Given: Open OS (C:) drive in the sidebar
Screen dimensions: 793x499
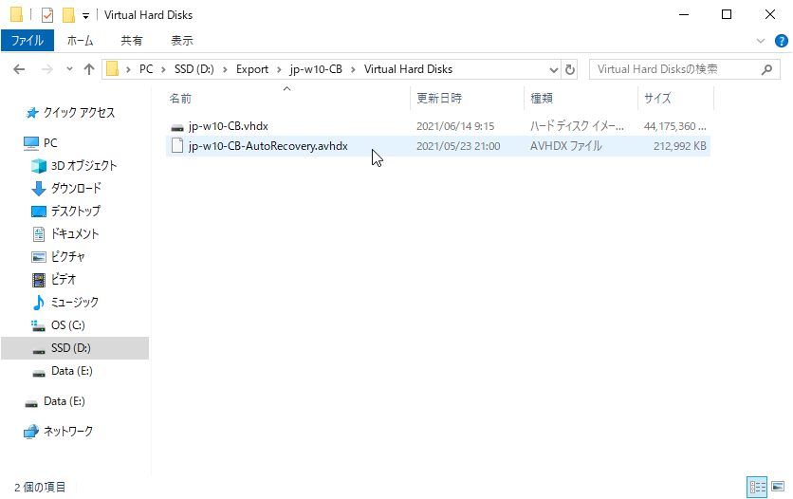Looking at the screenshot, I should 67,325.
